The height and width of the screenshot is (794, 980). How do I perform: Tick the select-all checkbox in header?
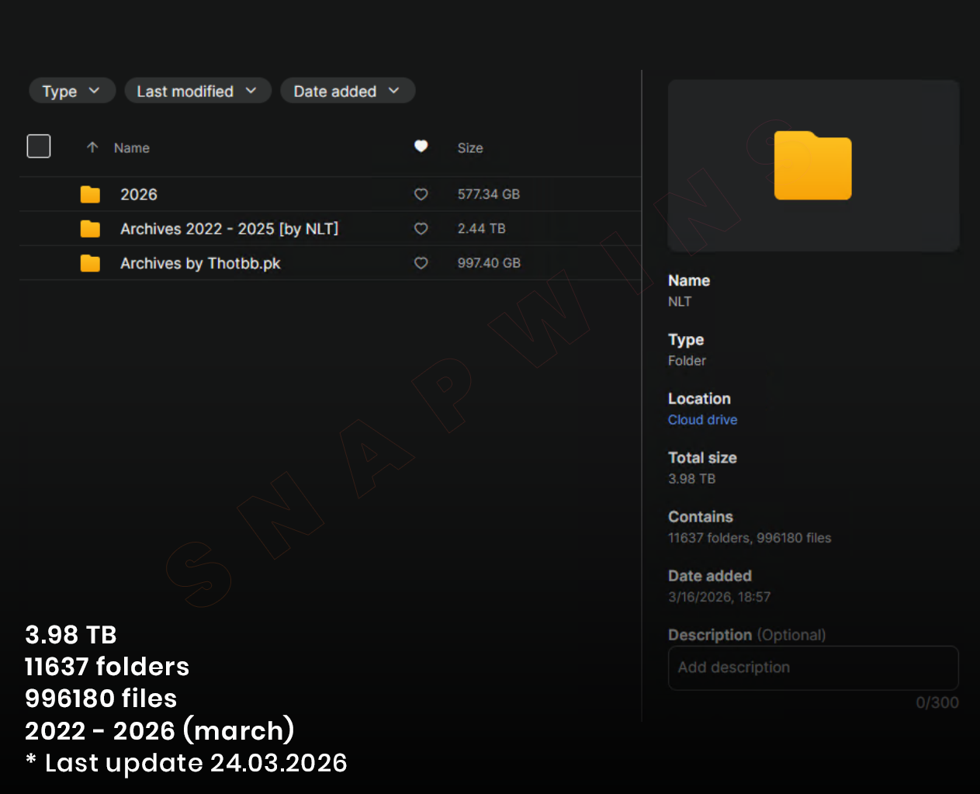[39, 146]
